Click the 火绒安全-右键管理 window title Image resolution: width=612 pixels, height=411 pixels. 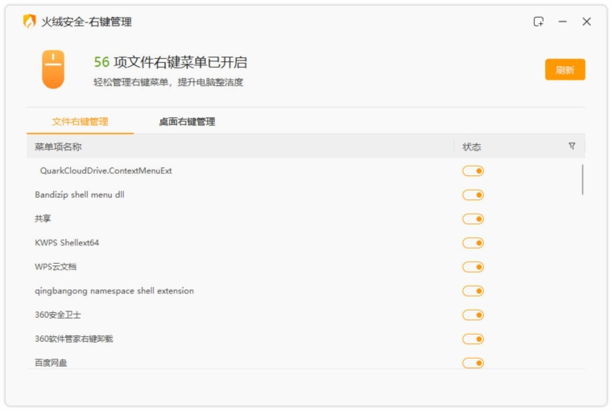pyautogui.click(x=87, y=22)
